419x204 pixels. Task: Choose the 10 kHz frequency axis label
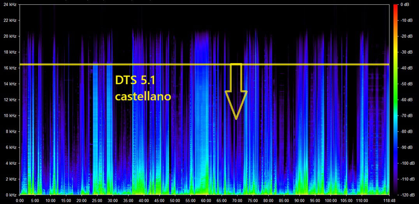tap(9, 116)
